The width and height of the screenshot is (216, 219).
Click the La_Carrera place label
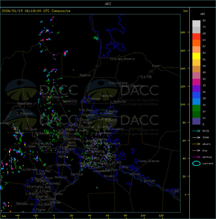pos(29,169)
